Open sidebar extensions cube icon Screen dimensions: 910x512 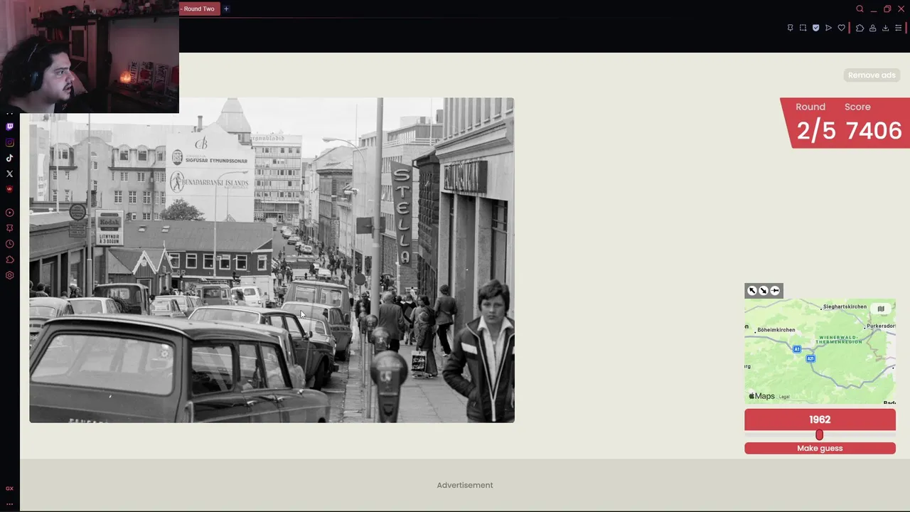pyautogui.click(x=9, y=260)
